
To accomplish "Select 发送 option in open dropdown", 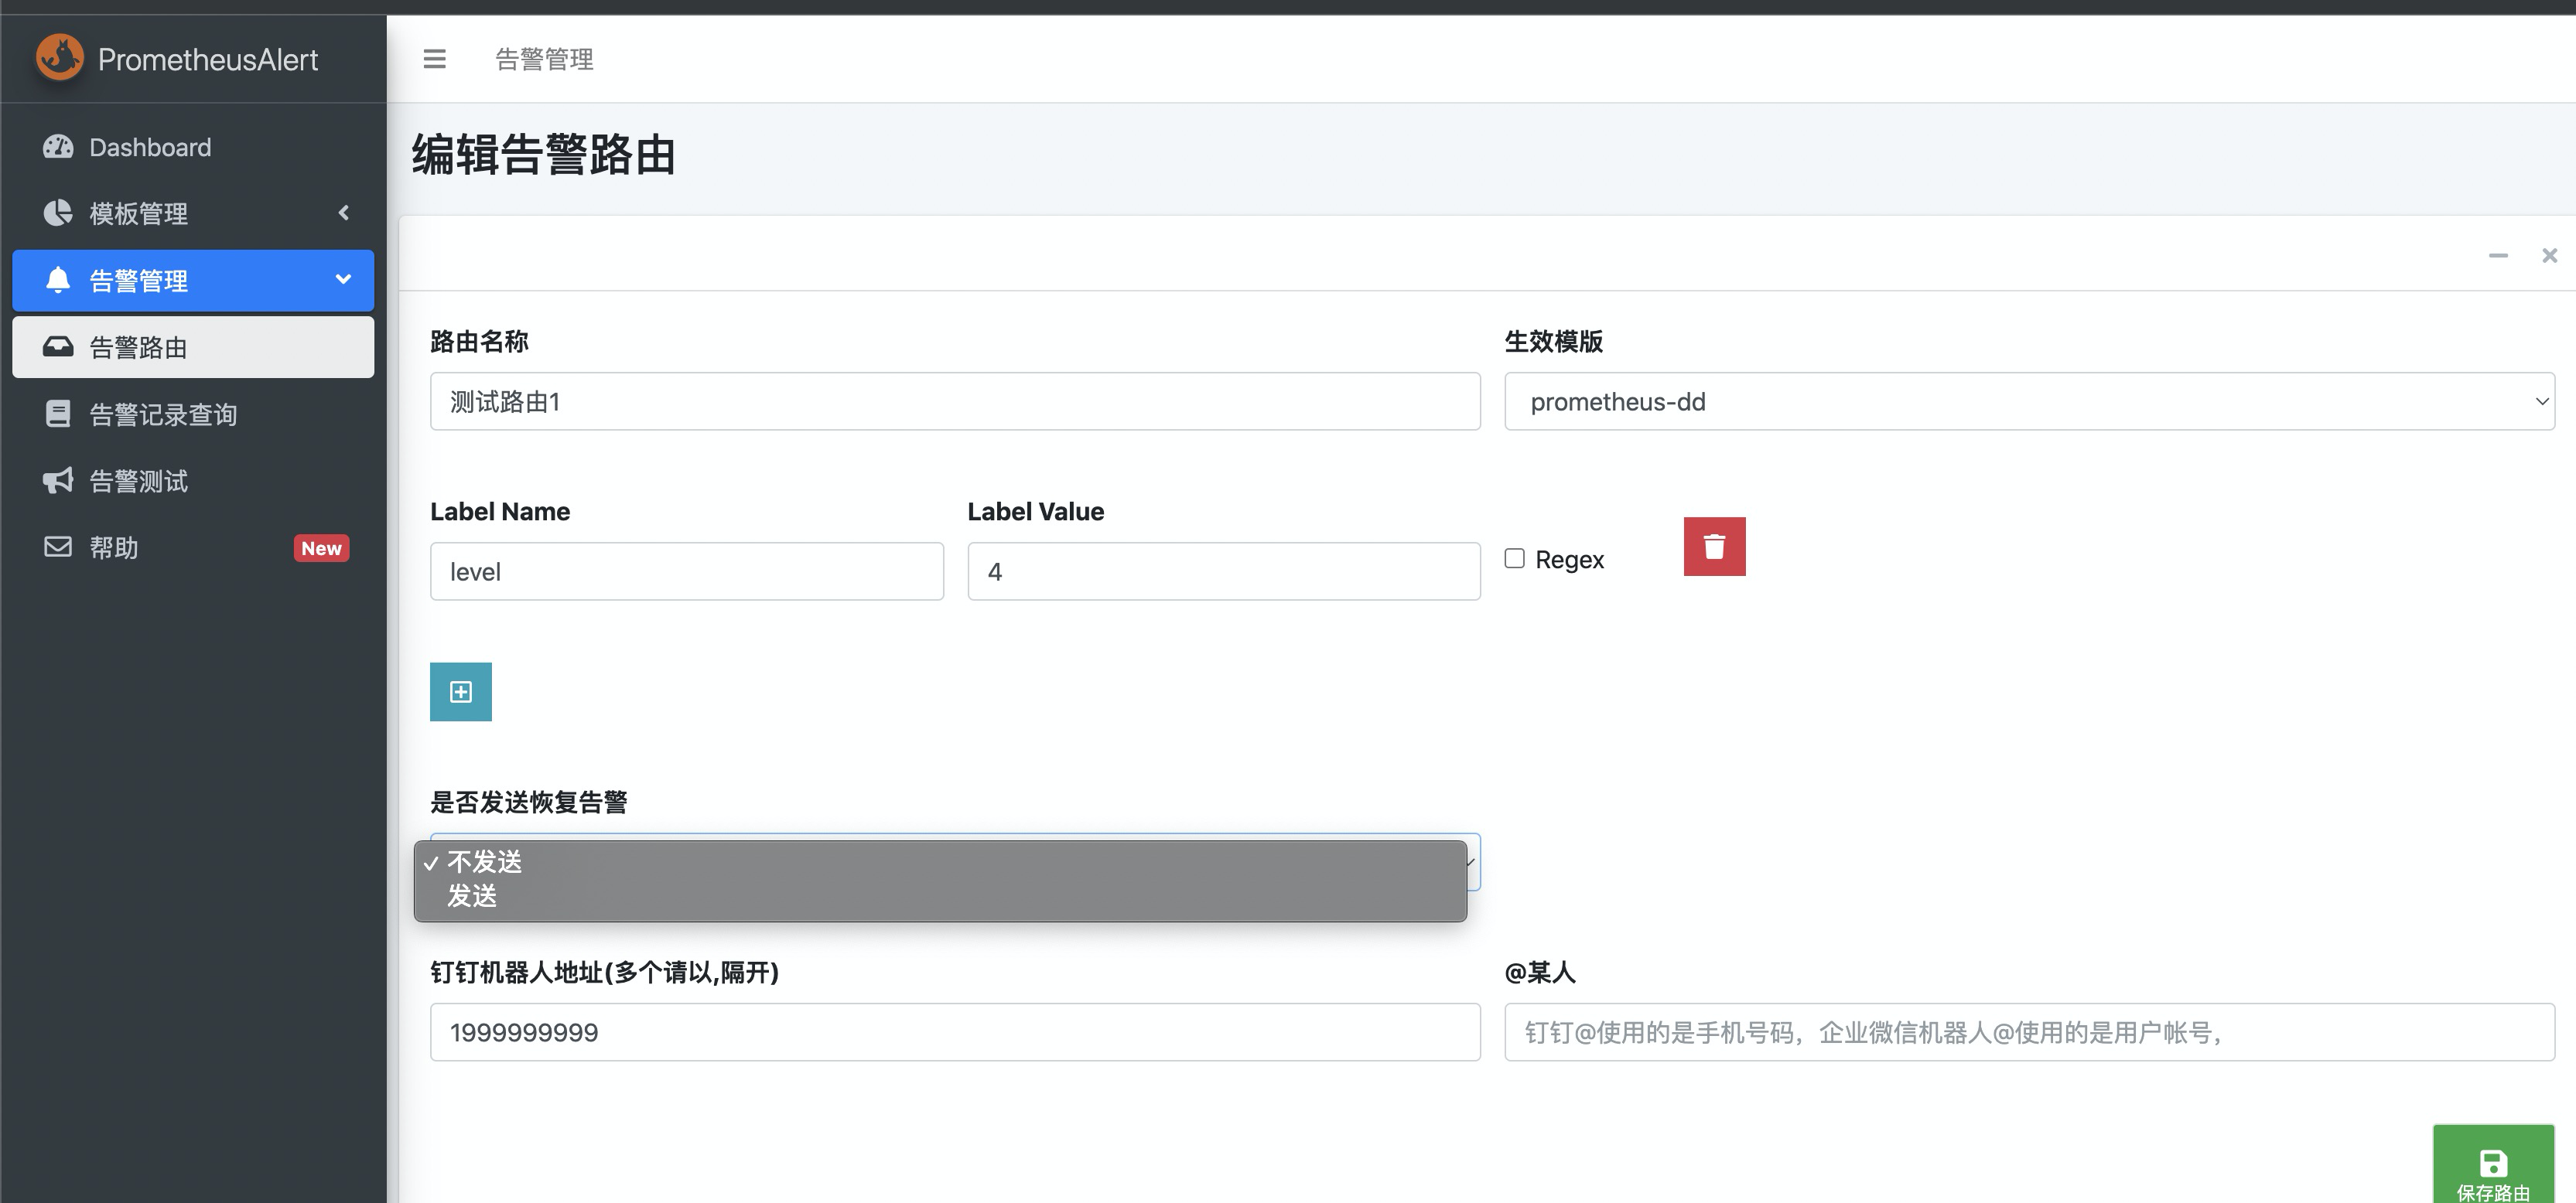I will (472, 896).
